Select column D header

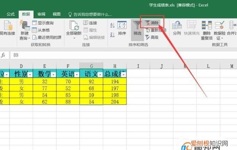pos(21,66)
